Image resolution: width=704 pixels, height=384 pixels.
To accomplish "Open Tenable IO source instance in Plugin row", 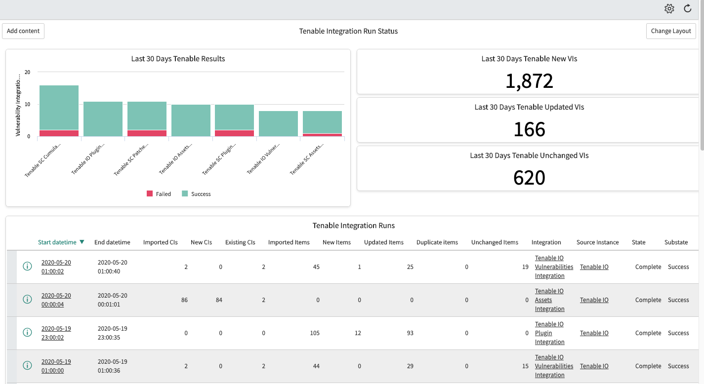I will (x=594, y=333).
